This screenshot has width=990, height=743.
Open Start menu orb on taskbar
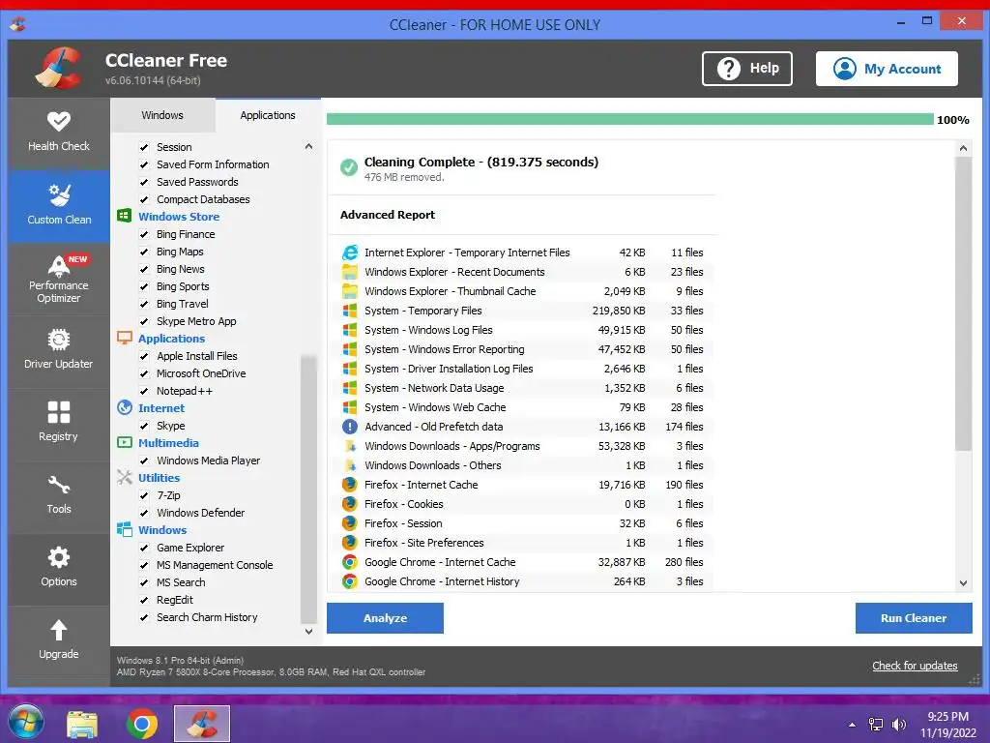(25, 723)
